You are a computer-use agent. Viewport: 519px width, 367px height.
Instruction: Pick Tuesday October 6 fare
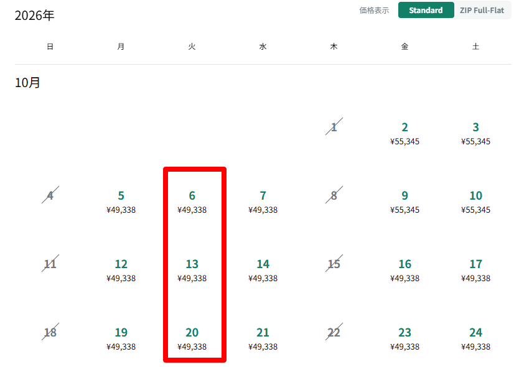(192, 202)
